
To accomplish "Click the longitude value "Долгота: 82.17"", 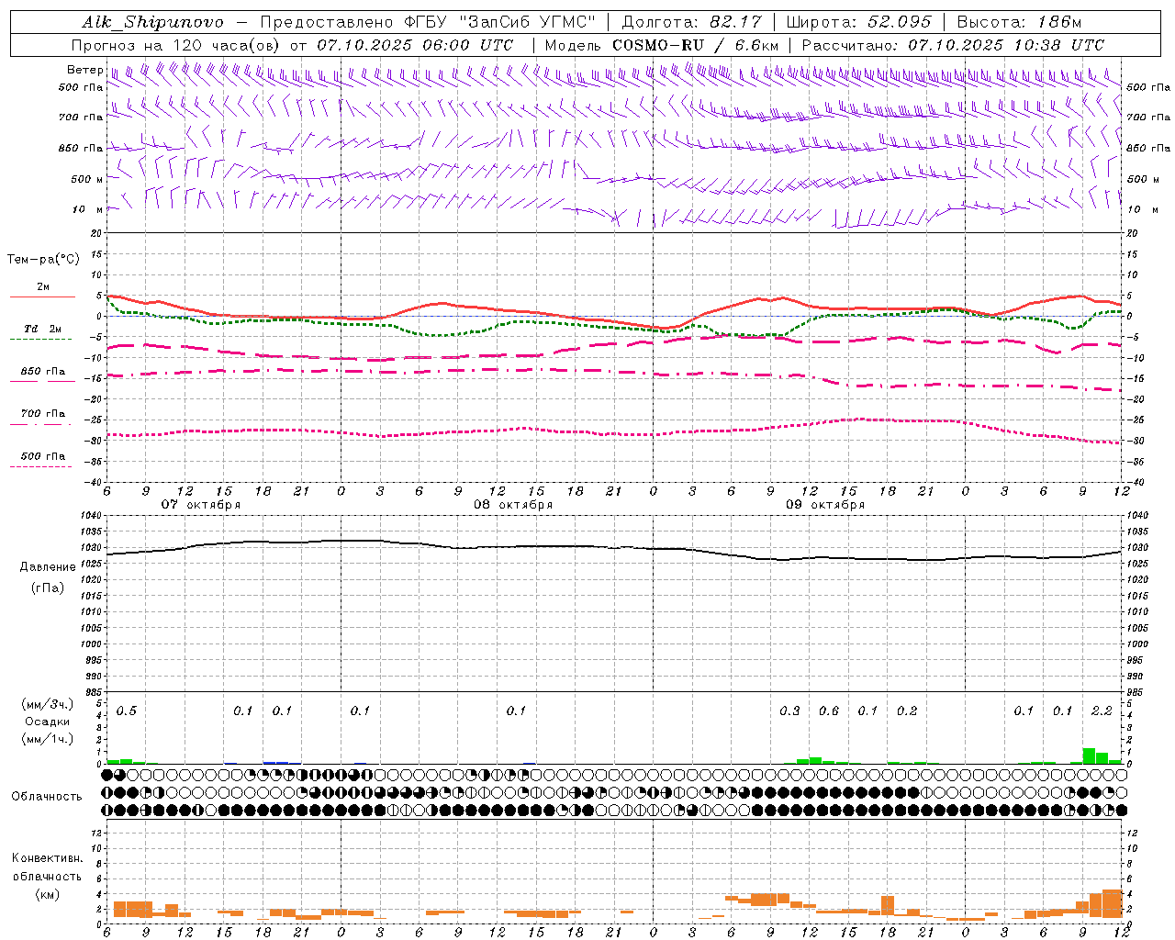I will point(692,22).
